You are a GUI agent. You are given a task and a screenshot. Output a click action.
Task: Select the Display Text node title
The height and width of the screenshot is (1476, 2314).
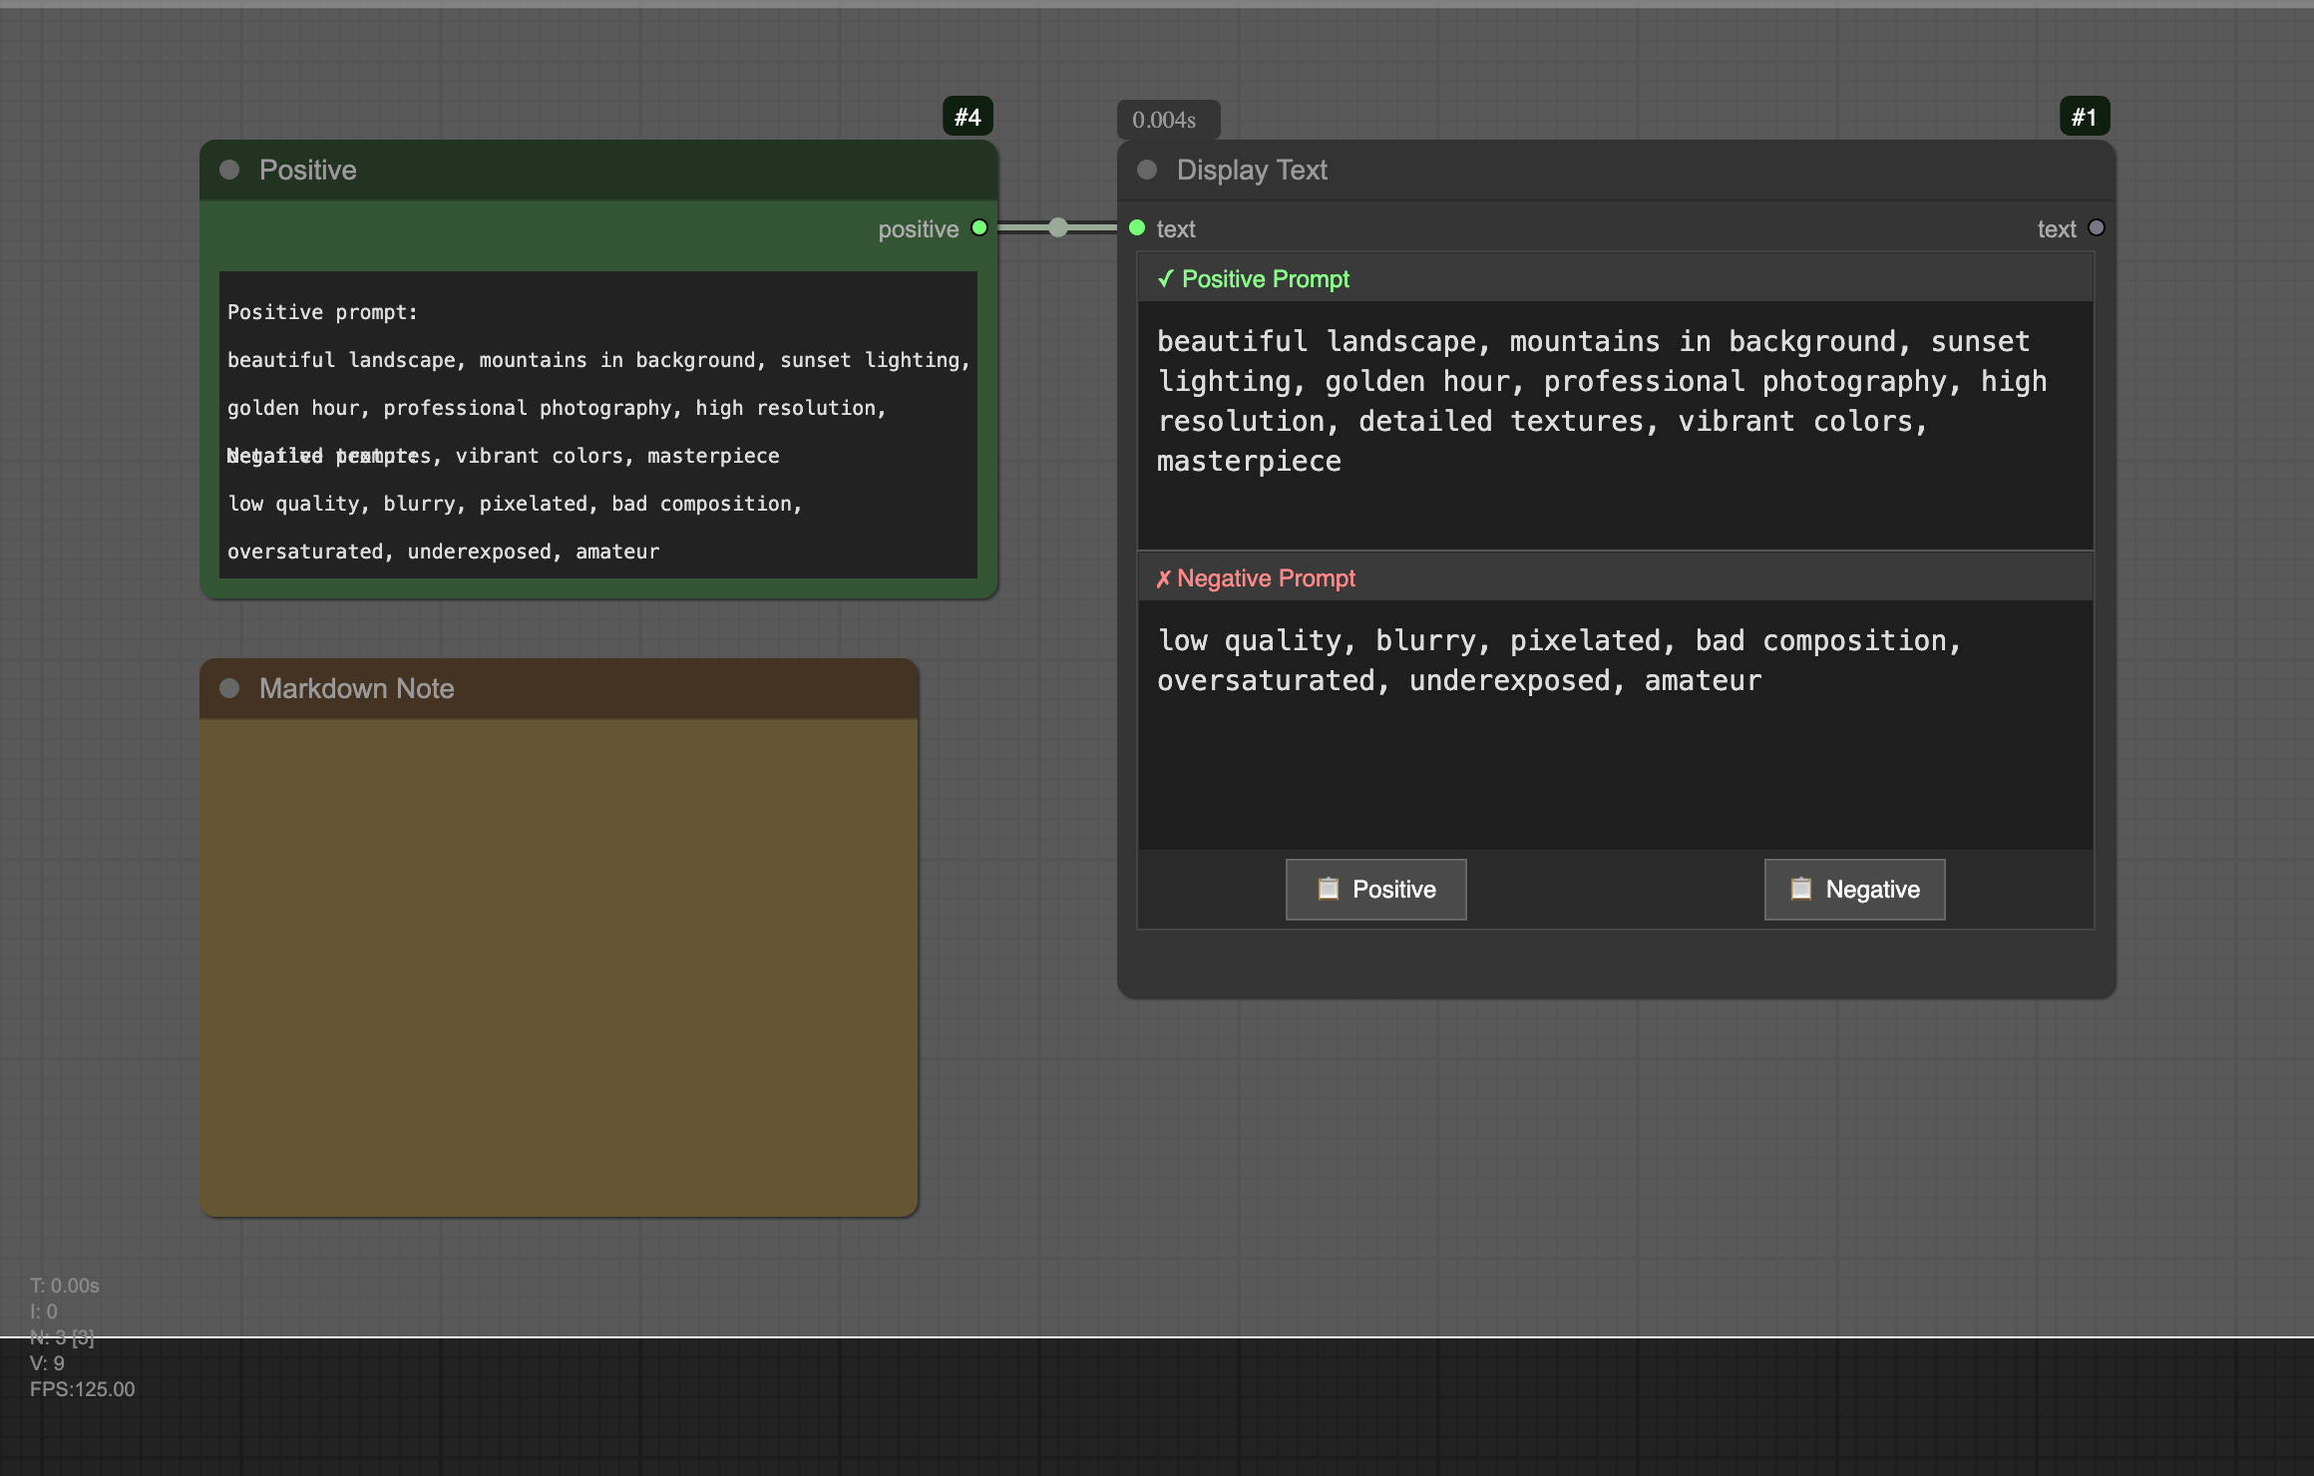(1252, 170)
